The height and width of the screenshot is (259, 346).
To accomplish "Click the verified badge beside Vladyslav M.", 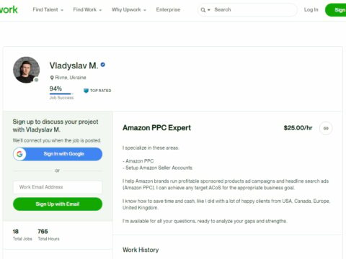I will click(103, 65).
